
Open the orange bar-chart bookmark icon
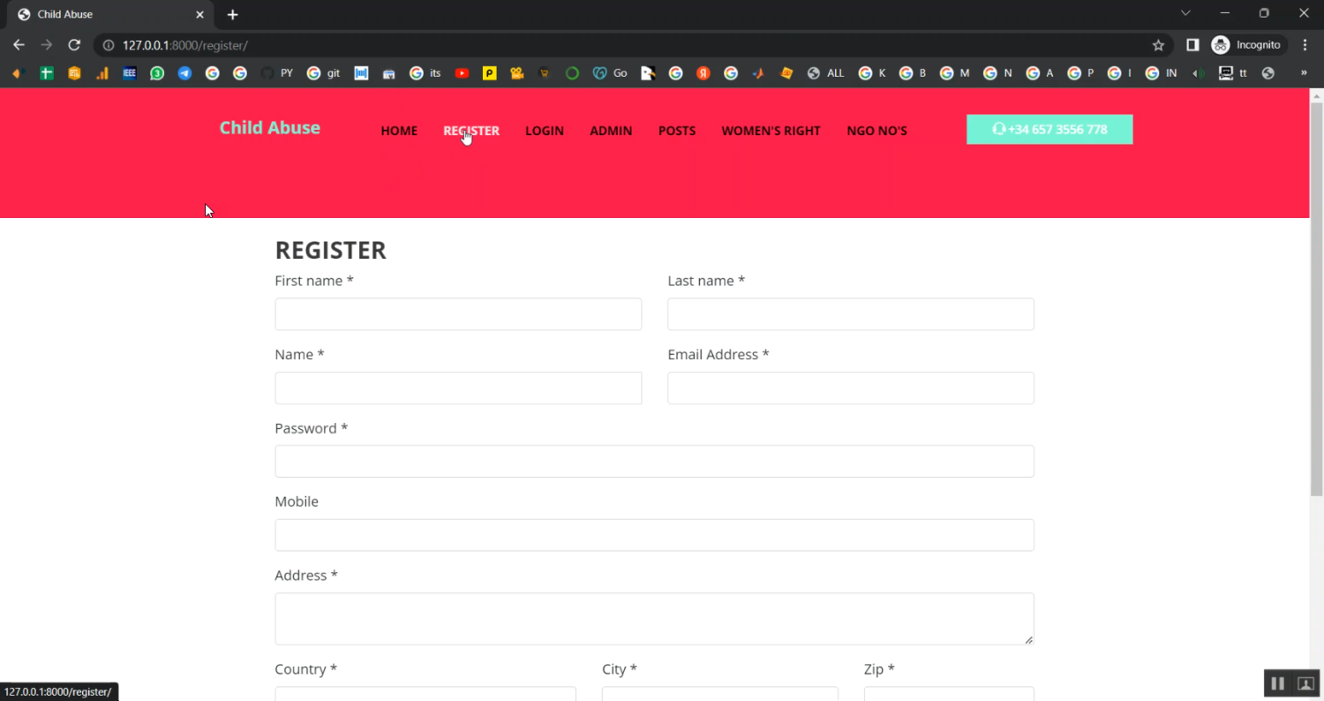click(102, 73)
